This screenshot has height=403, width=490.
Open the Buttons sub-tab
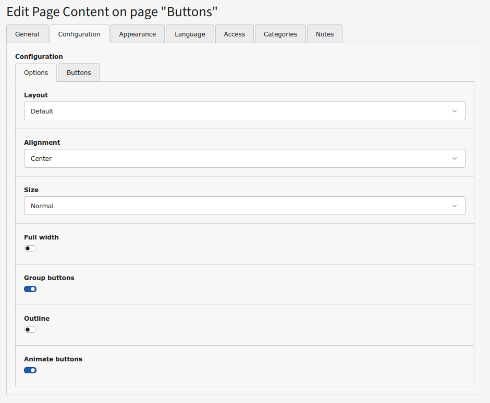point(79,73)
